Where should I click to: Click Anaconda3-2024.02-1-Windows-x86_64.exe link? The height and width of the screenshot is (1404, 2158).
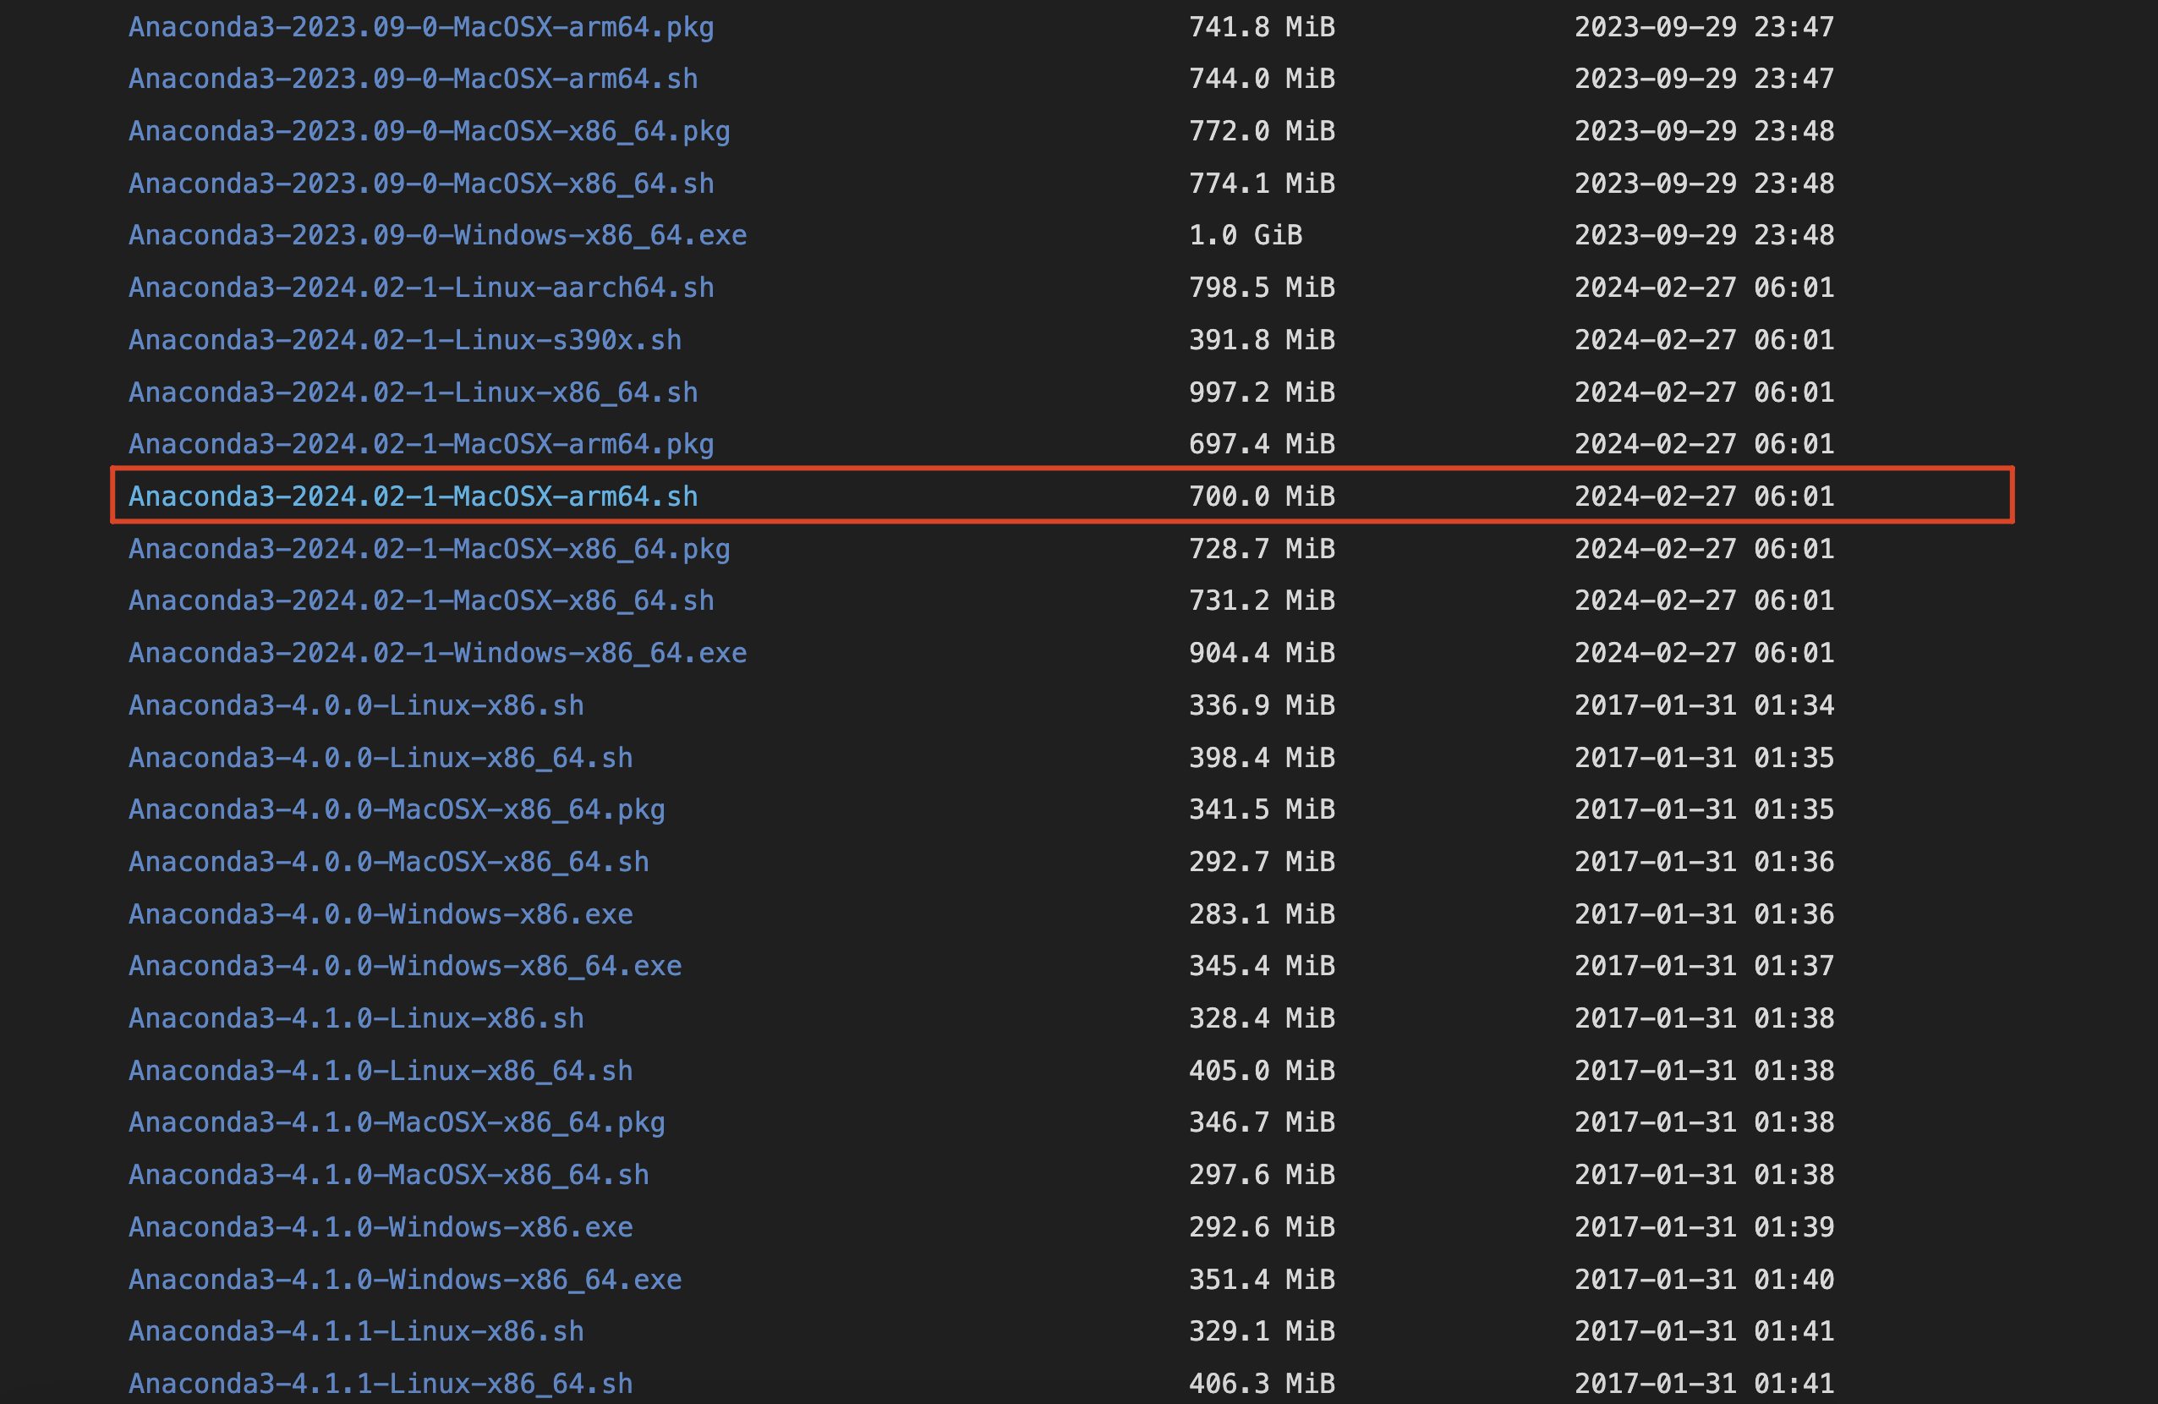coord(437,653)
